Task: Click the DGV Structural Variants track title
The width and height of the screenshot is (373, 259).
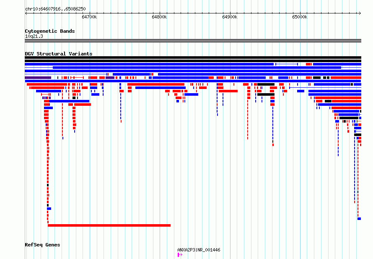Action: [x=59, y=54]
